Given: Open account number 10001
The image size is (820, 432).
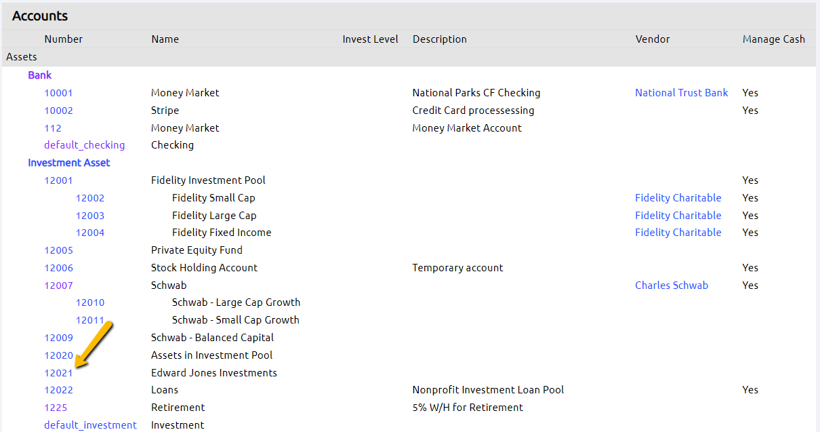Looking at the screenshot, I should click(x=58, y=93).
